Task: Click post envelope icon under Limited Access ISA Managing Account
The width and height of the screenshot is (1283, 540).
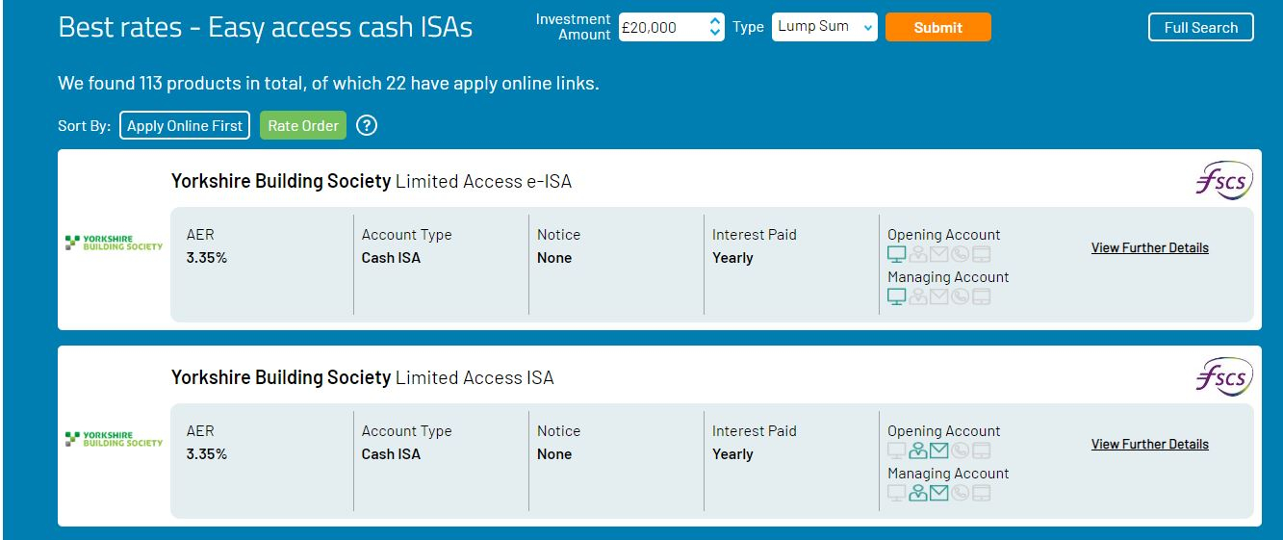Action: [938, 493]
